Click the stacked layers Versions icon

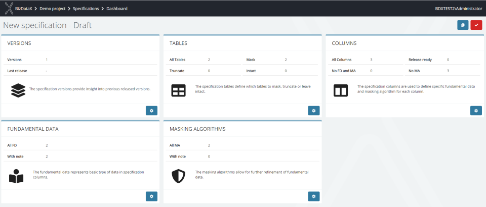pyautogui.click(x=18, y=90)
